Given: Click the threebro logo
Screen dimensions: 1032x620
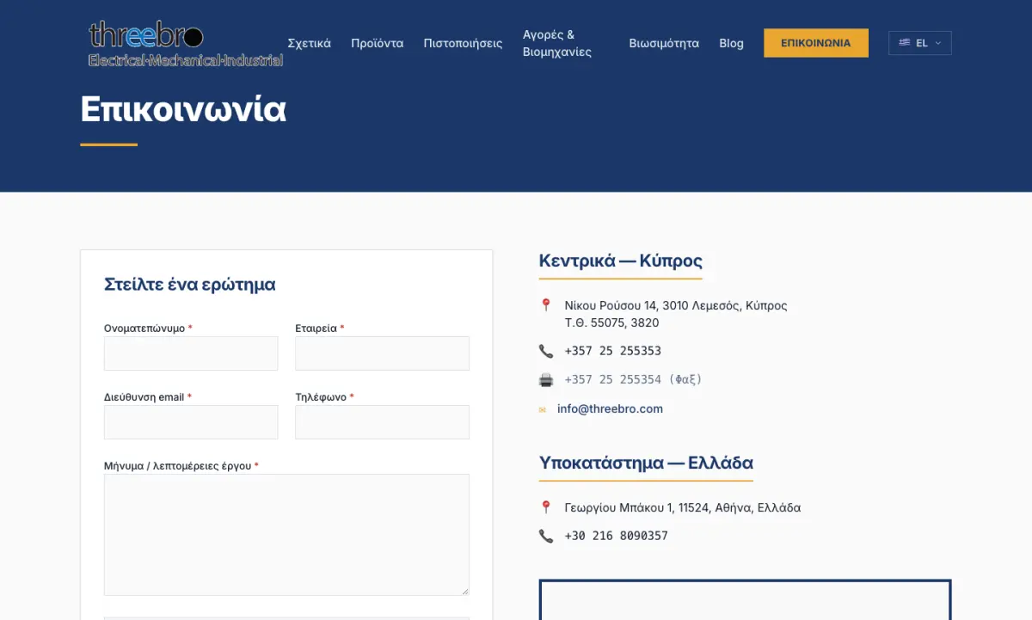Looking at the screenshot, I should coord(186,44).
